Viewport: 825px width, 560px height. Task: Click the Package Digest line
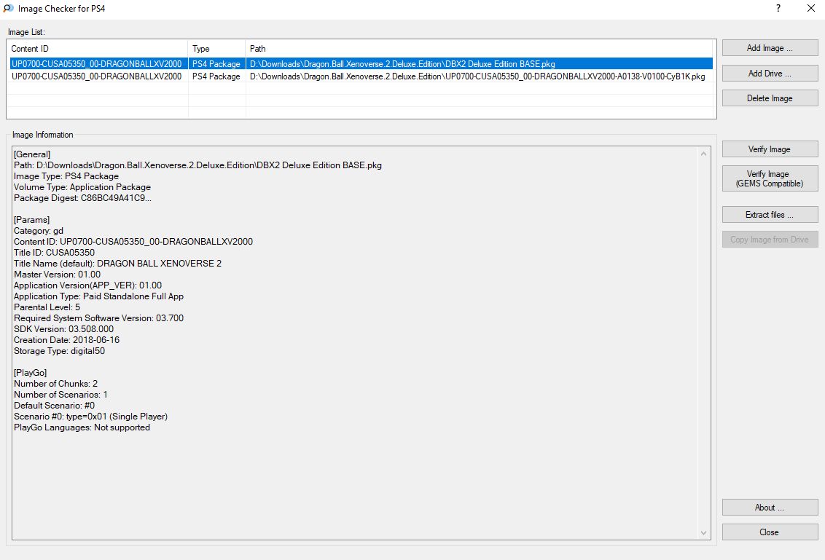(x=82, y=197)
